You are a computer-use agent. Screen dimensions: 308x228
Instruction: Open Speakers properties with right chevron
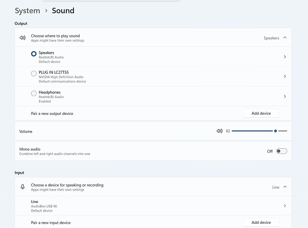[x=285, y=57]
